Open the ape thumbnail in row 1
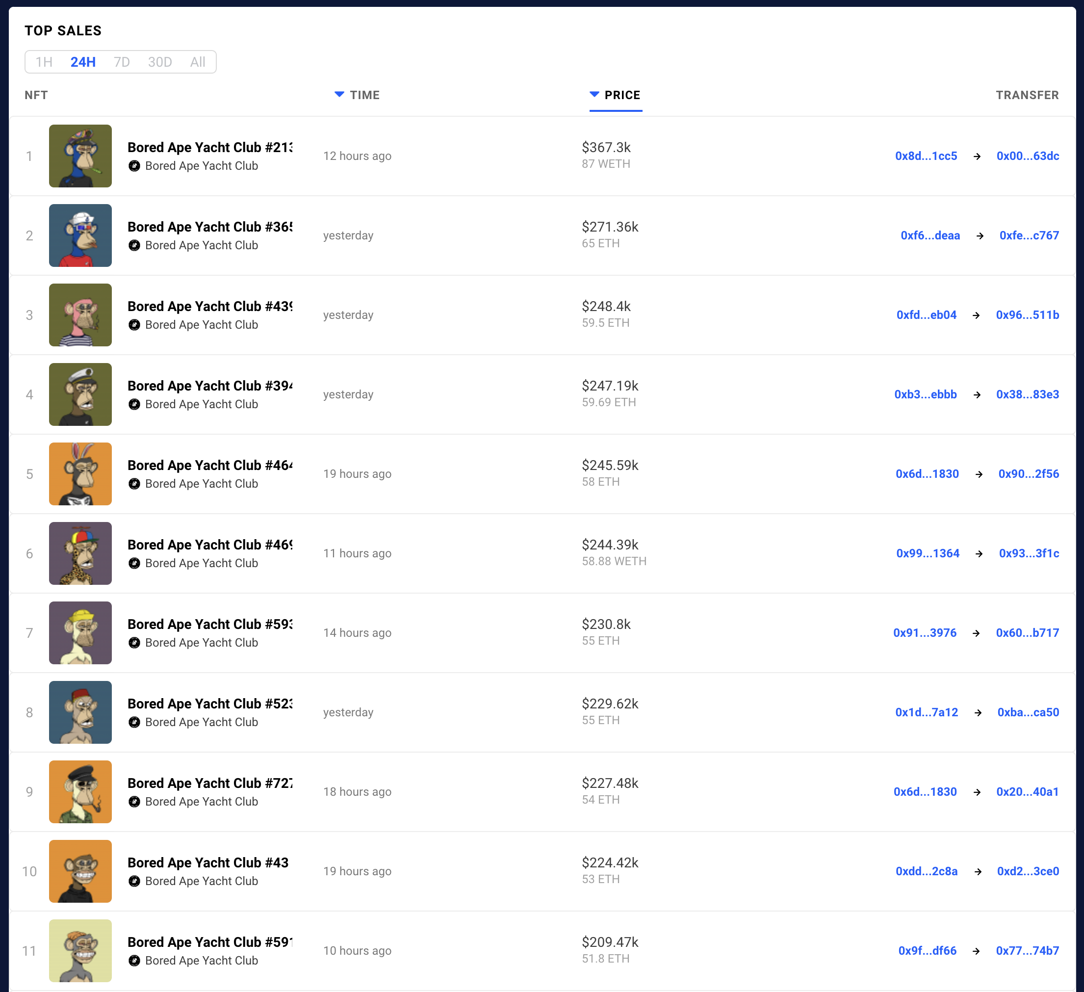Viewport: 1084px width, 992px height. coord(80,156)
